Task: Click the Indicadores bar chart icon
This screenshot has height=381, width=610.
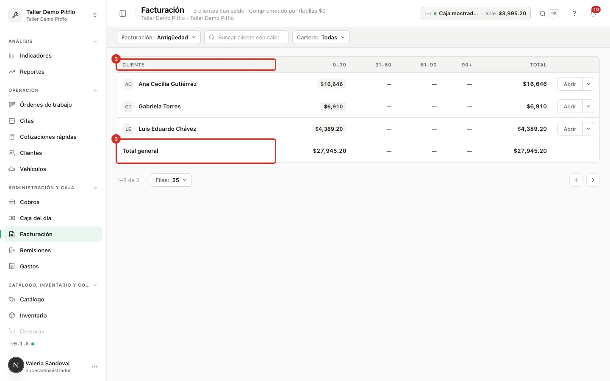Action: [12, 55]
